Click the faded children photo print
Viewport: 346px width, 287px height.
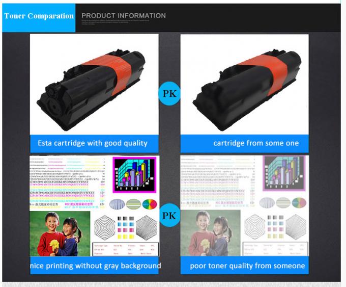(211, 233)
